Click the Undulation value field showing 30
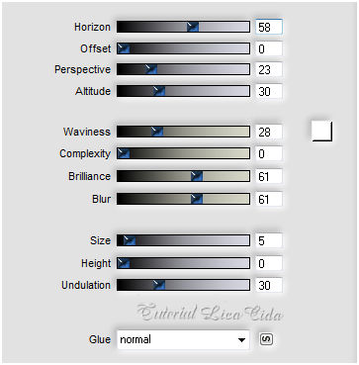Viewport: 359px width, 365px height. [269, 285]
